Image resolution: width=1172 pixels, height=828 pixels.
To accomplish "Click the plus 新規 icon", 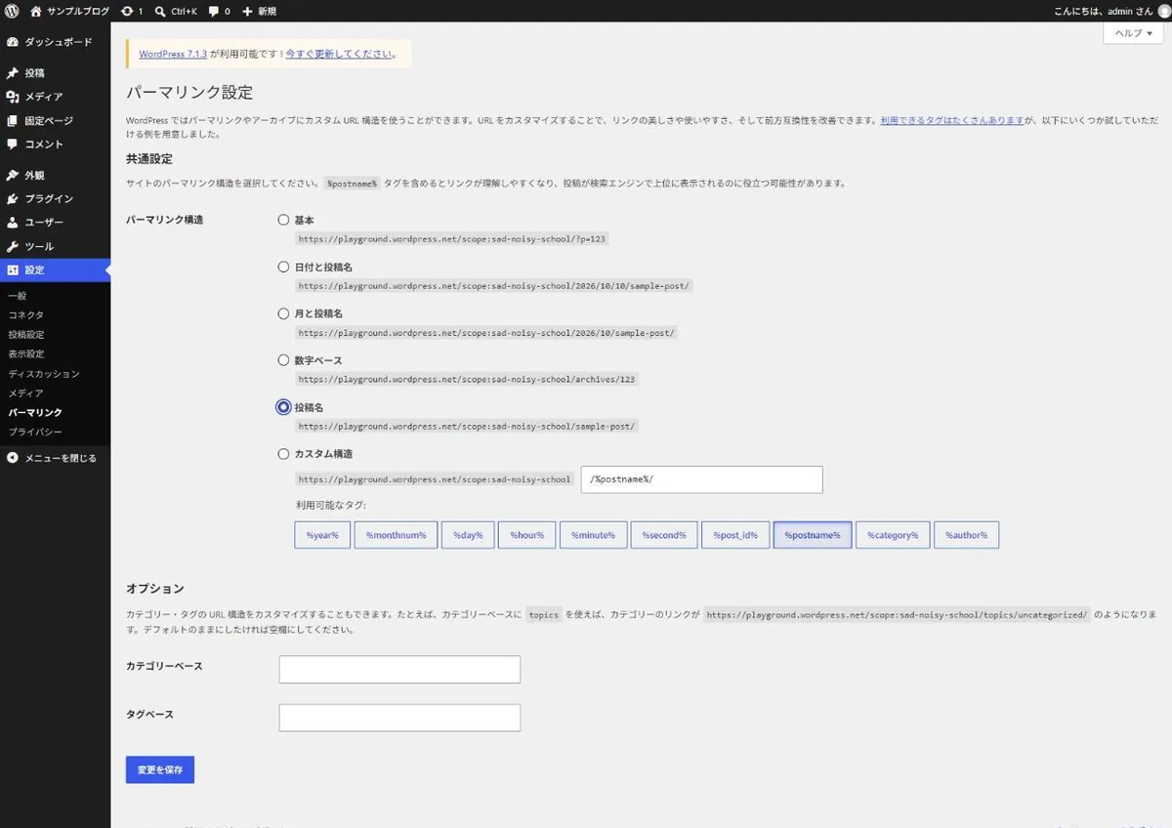I will coord(247,11).
